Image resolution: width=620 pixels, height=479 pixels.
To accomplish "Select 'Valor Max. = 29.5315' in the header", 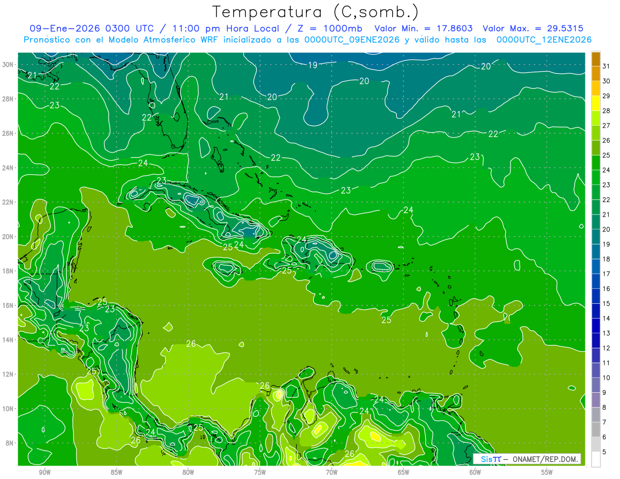I will point(534,28).
